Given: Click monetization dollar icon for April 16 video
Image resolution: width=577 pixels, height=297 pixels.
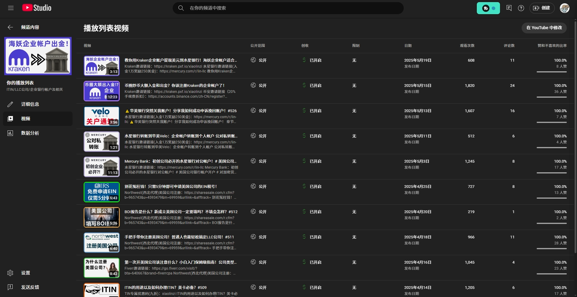Looking at the screenshot, I should (x=304, y=262).
